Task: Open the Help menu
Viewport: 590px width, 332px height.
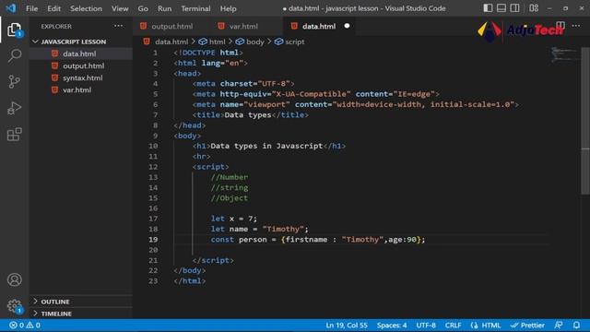Action: pos(228,8)
